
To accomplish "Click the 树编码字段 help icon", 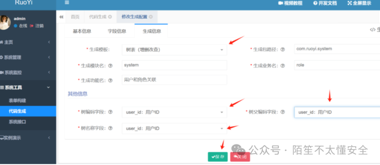I will 110,112.
